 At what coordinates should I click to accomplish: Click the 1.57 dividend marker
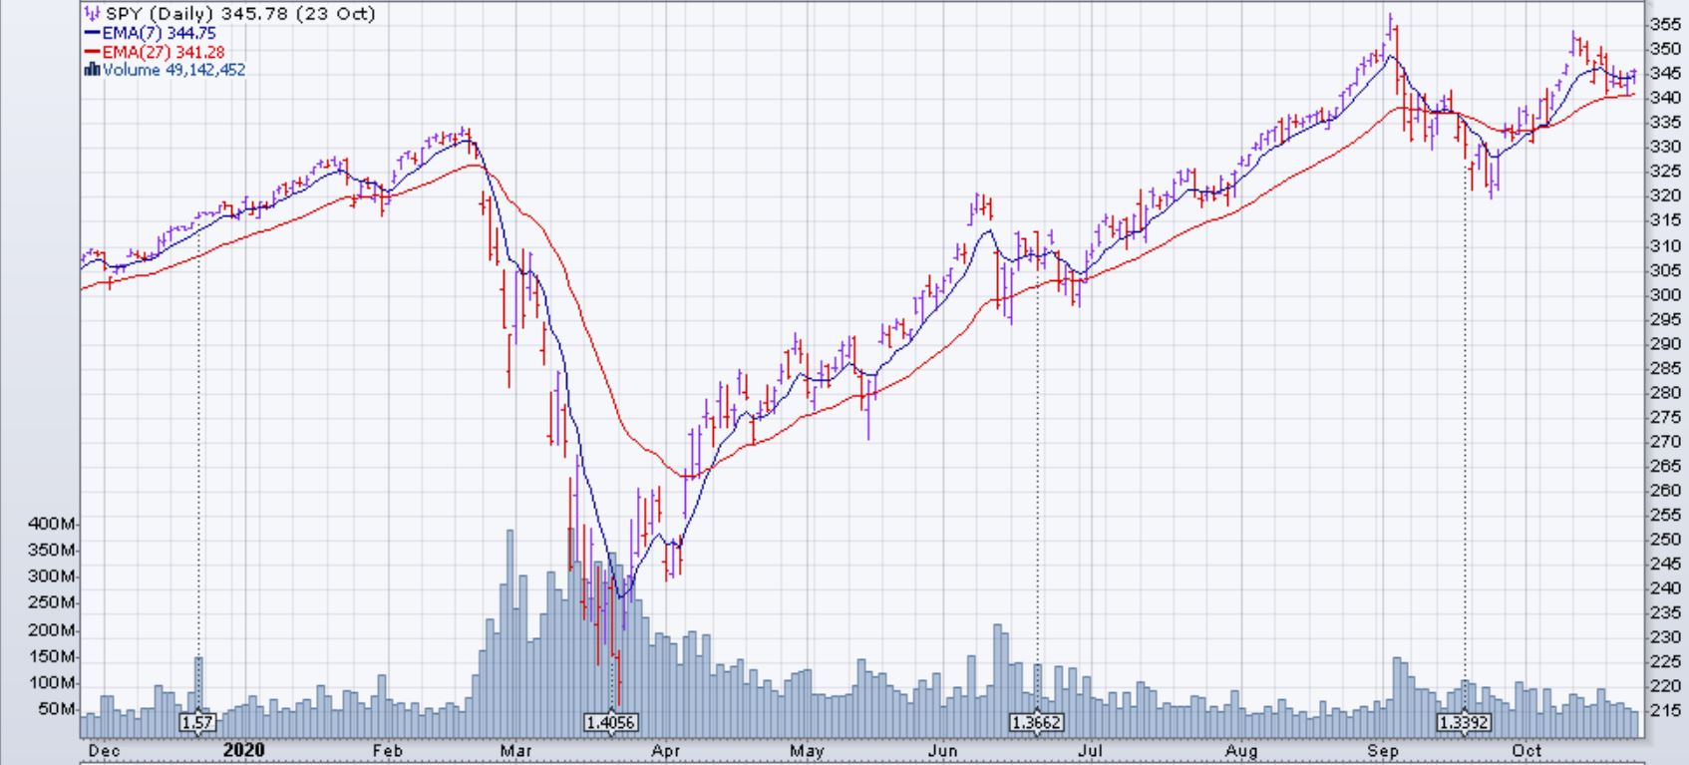point(197,722)
